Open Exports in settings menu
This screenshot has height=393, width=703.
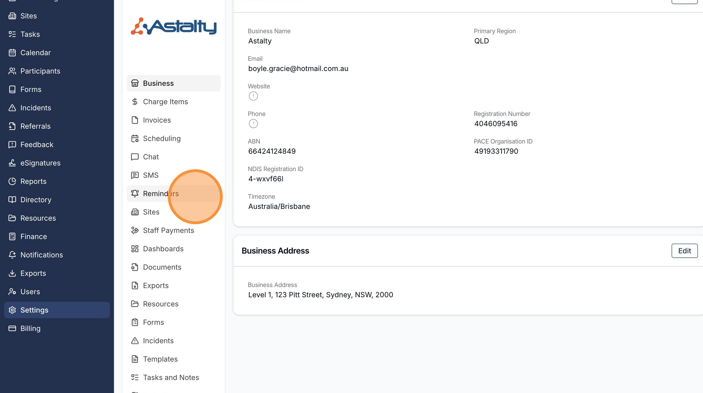(173, 285)
